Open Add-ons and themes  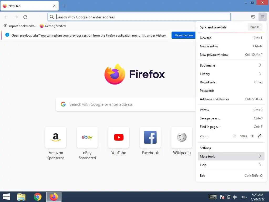pos(231,99)
